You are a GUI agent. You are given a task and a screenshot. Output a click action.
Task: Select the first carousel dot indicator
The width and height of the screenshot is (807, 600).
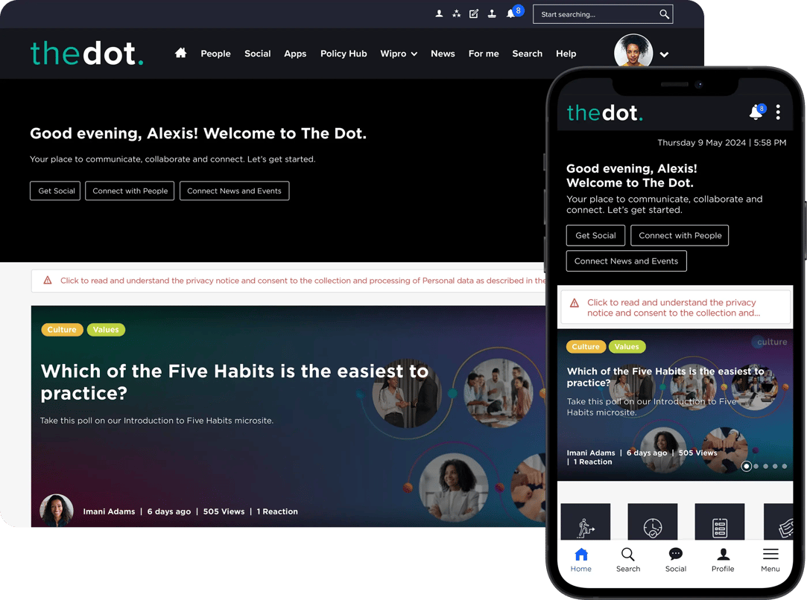[x=746, y=466]
